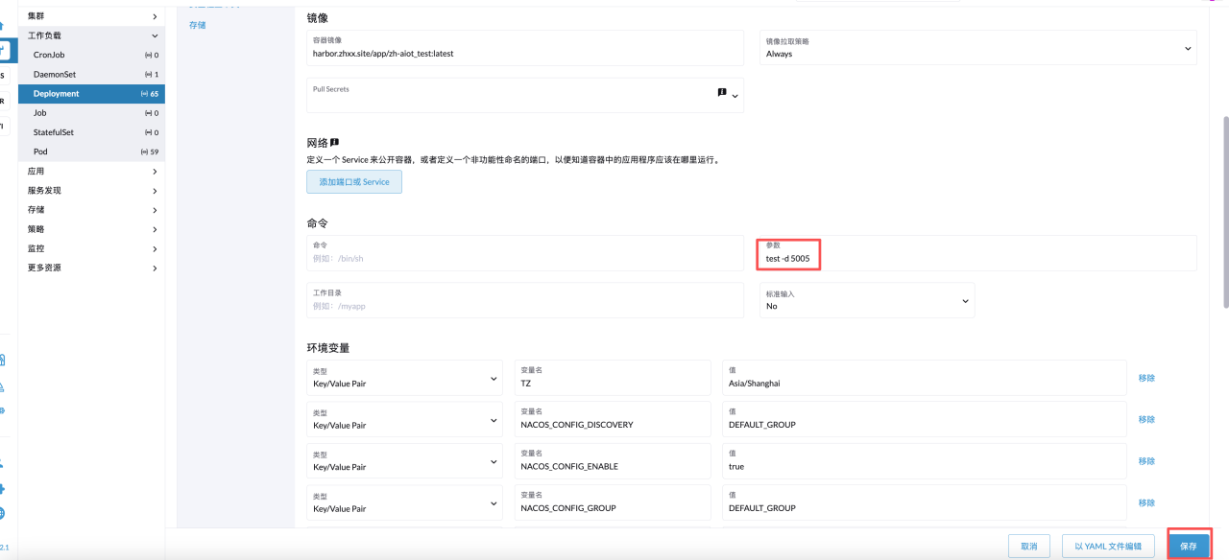
Task: Click the globe icon in left rail
Action: pos(2,513)
